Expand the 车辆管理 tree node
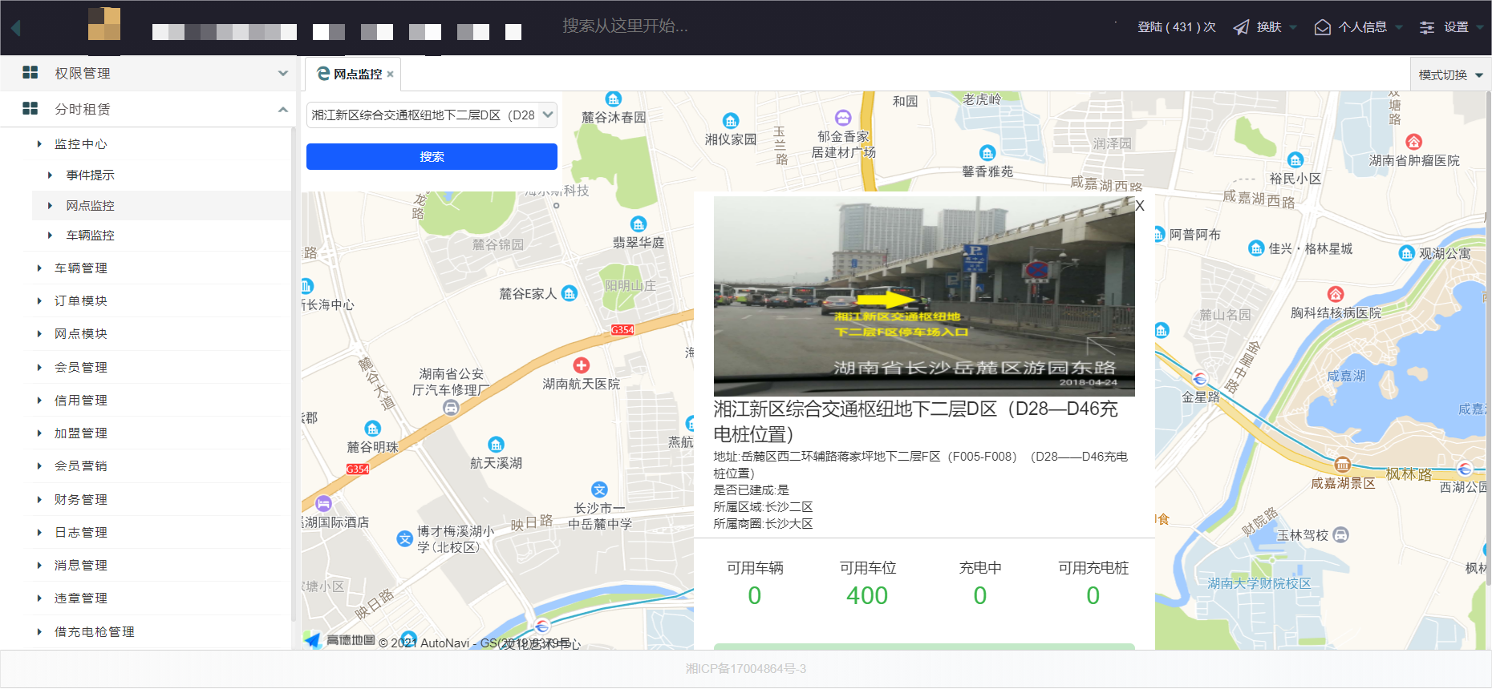 pyautogui.click(x=39, y=268)
